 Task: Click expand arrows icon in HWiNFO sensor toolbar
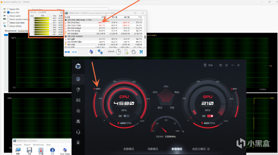click(67, 52)
